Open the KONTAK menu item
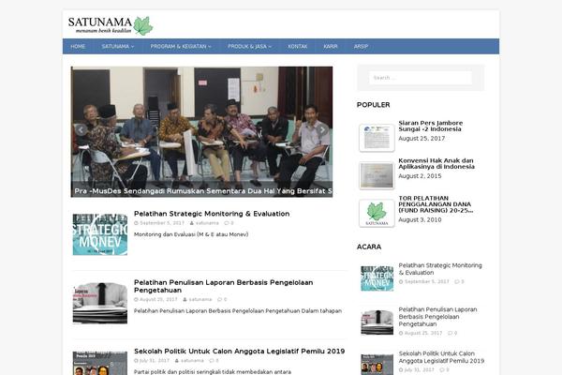 pos(298,46)
